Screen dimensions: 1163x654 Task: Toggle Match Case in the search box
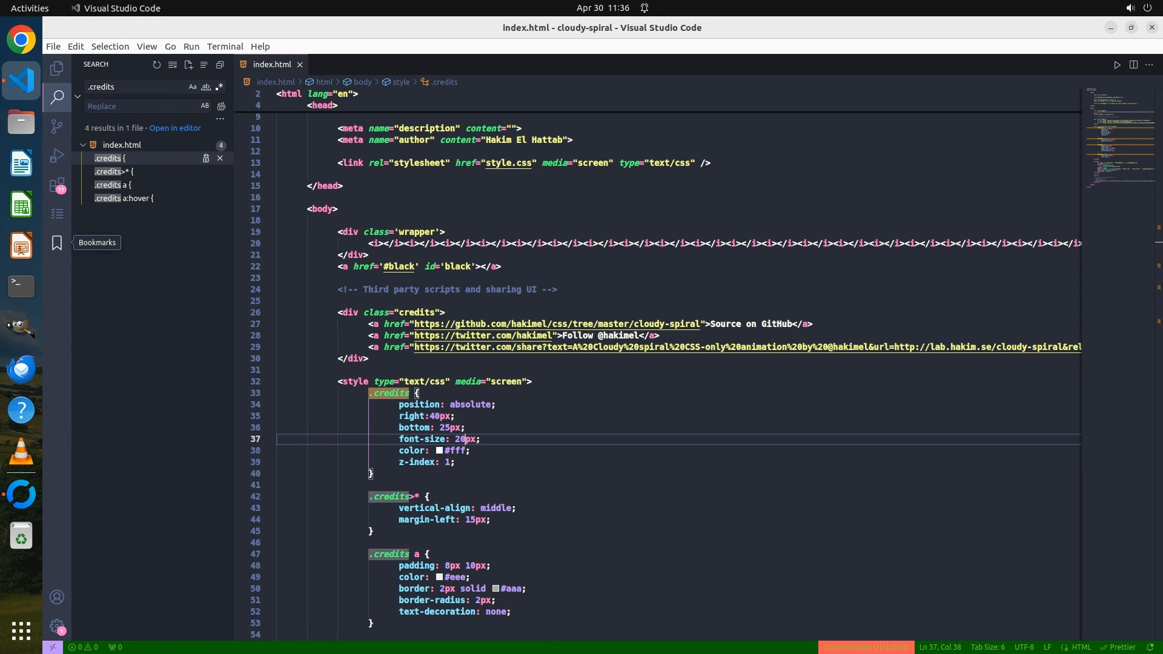(193, 87)
